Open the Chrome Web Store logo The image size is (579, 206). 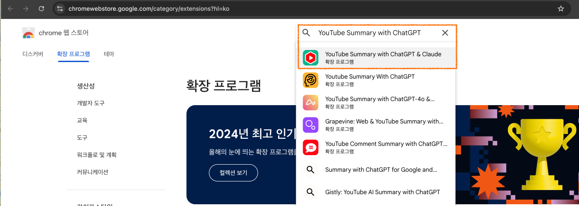[x=28, y=33]
